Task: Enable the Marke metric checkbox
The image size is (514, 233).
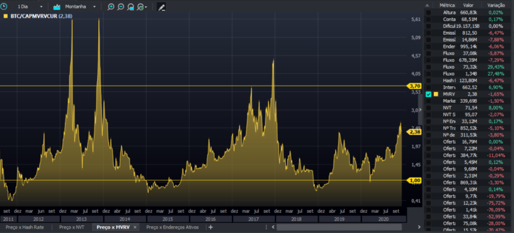Action: tap(429, 101)
